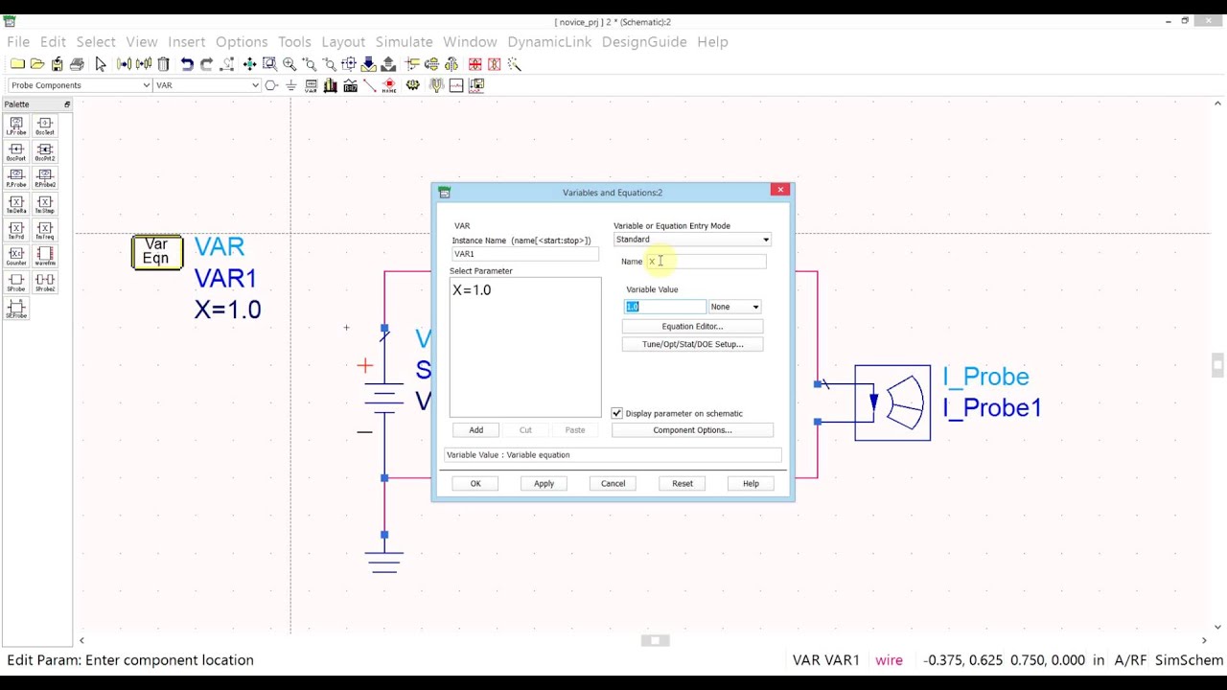Click the Redo arrow icon

point(206,64)
